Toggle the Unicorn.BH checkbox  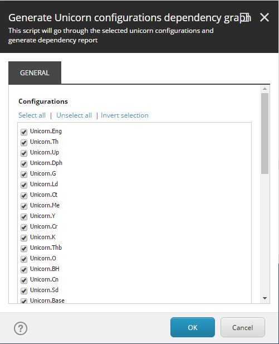[x=24, y=269]
